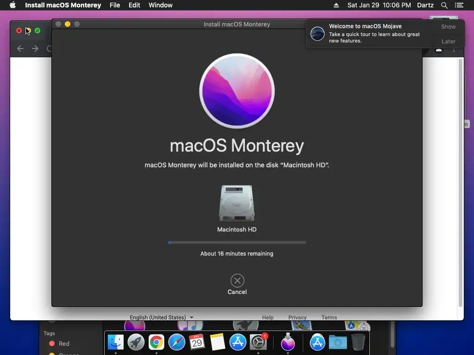Open Google Chrome from the Dock
Viewport: 474px width, 355px height.
coord(156,343)
